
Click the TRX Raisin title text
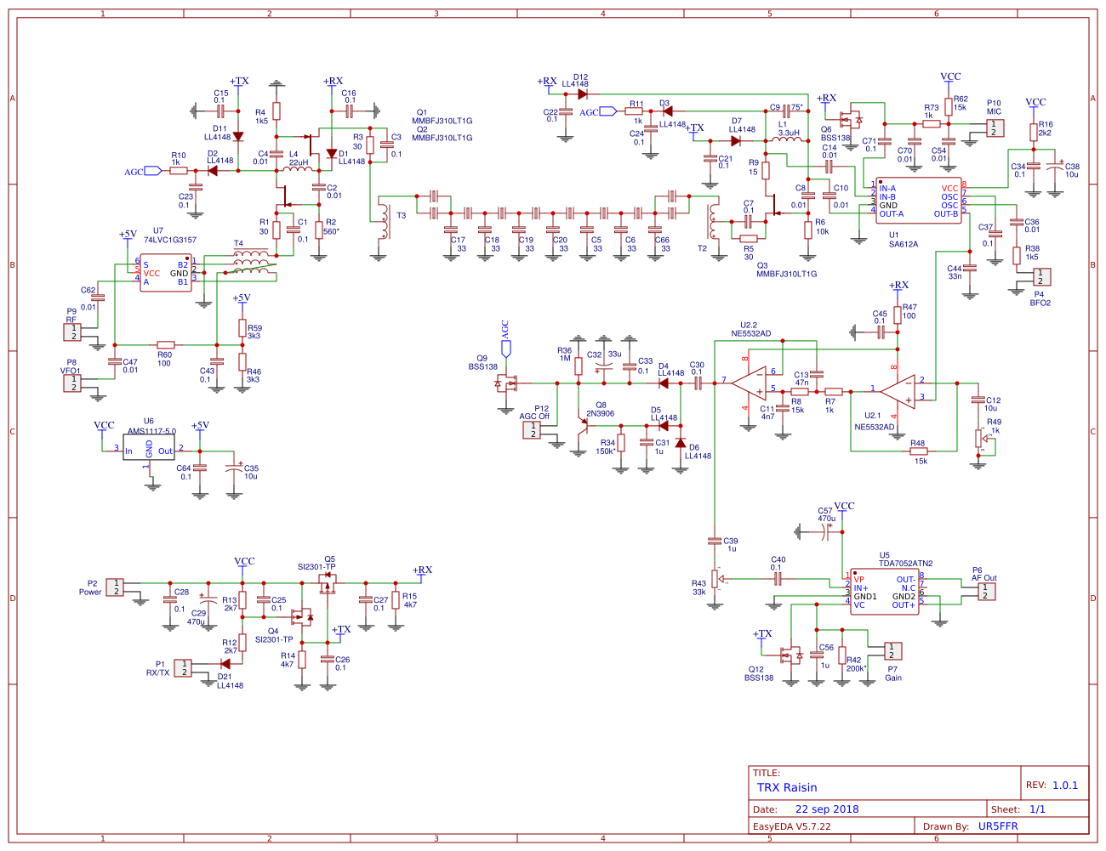click(787, 787)
